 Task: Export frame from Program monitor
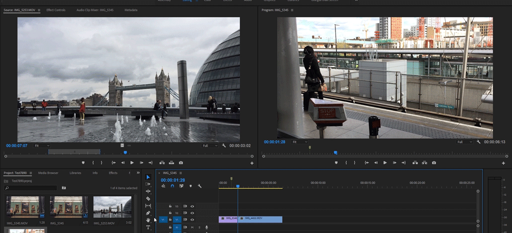[x=434, y=163]
